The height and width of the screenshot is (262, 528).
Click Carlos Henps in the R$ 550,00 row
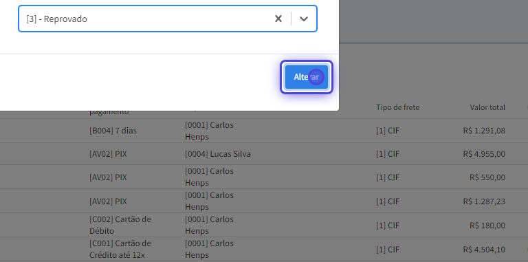click(x=209, y=177)
